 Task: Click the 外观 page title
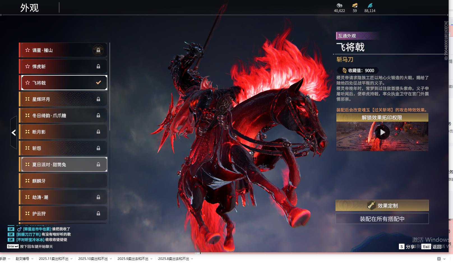29,8
